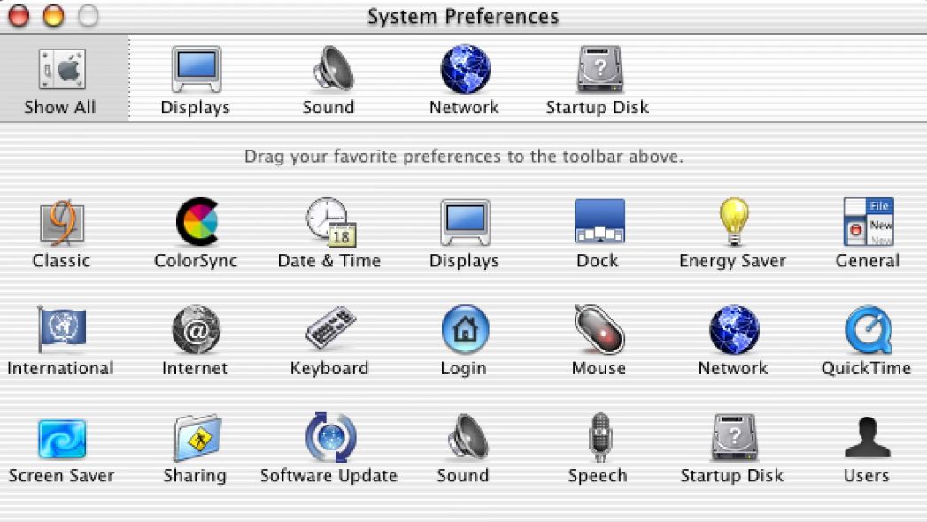
Task: Open Energy Saver preferences
Action: [x=734, y=221]
